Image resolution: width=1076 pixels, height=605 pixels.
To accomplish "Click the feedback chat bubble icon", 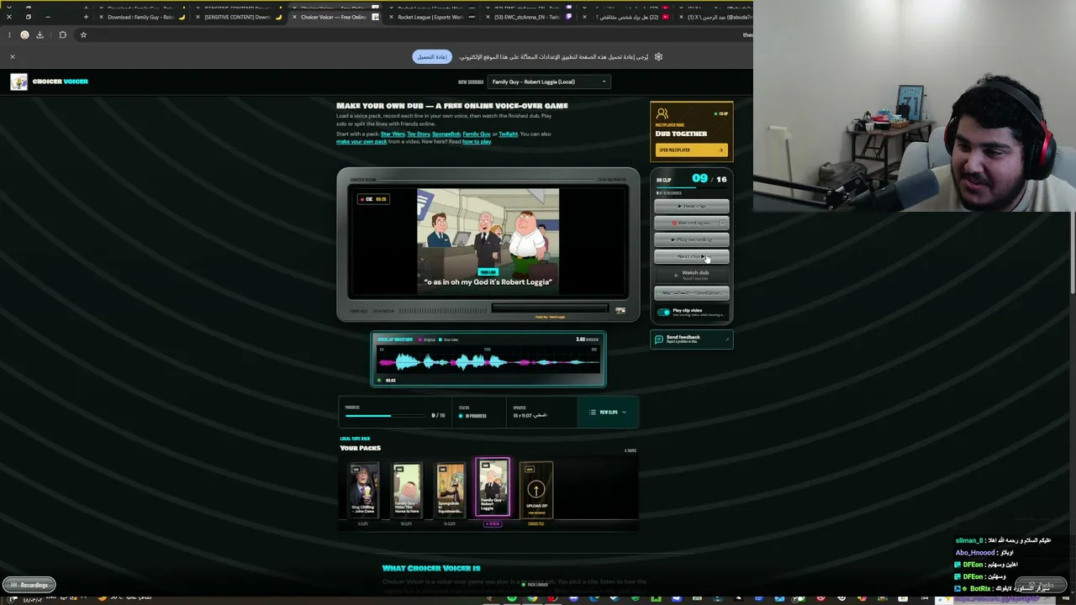I will tap(659, 339).
